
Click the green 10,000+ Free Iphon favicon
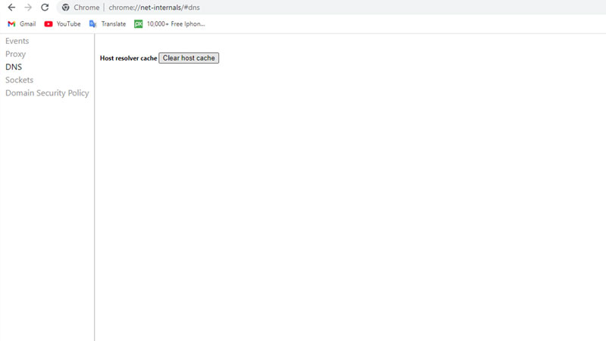139,24
